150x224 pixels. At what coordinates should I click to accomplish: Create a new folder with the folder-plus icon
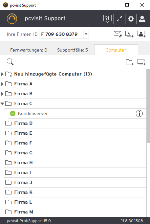coord(130,62)
